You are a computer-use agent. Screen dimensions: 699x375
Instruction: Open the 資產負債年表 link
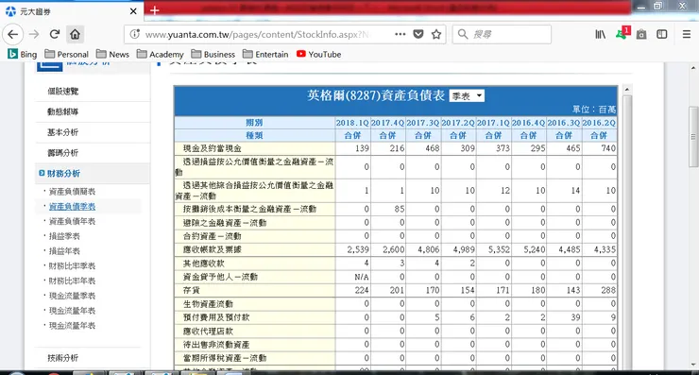coord(72,221)
